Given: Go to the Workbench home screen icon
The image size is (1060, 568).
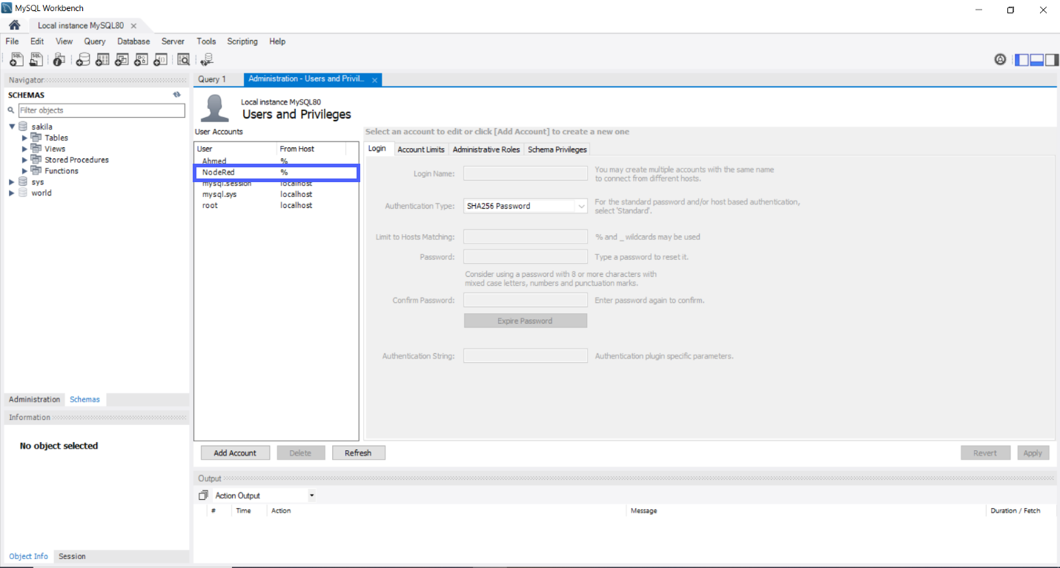Looking at the screenshot, I should tap(14, 25).
